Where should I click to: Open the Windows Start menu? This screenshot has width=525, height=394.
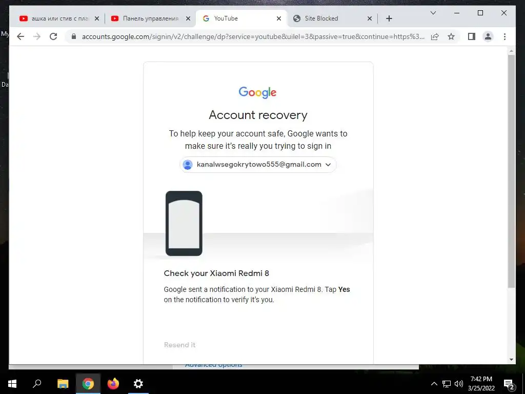(x=12, y=384)
